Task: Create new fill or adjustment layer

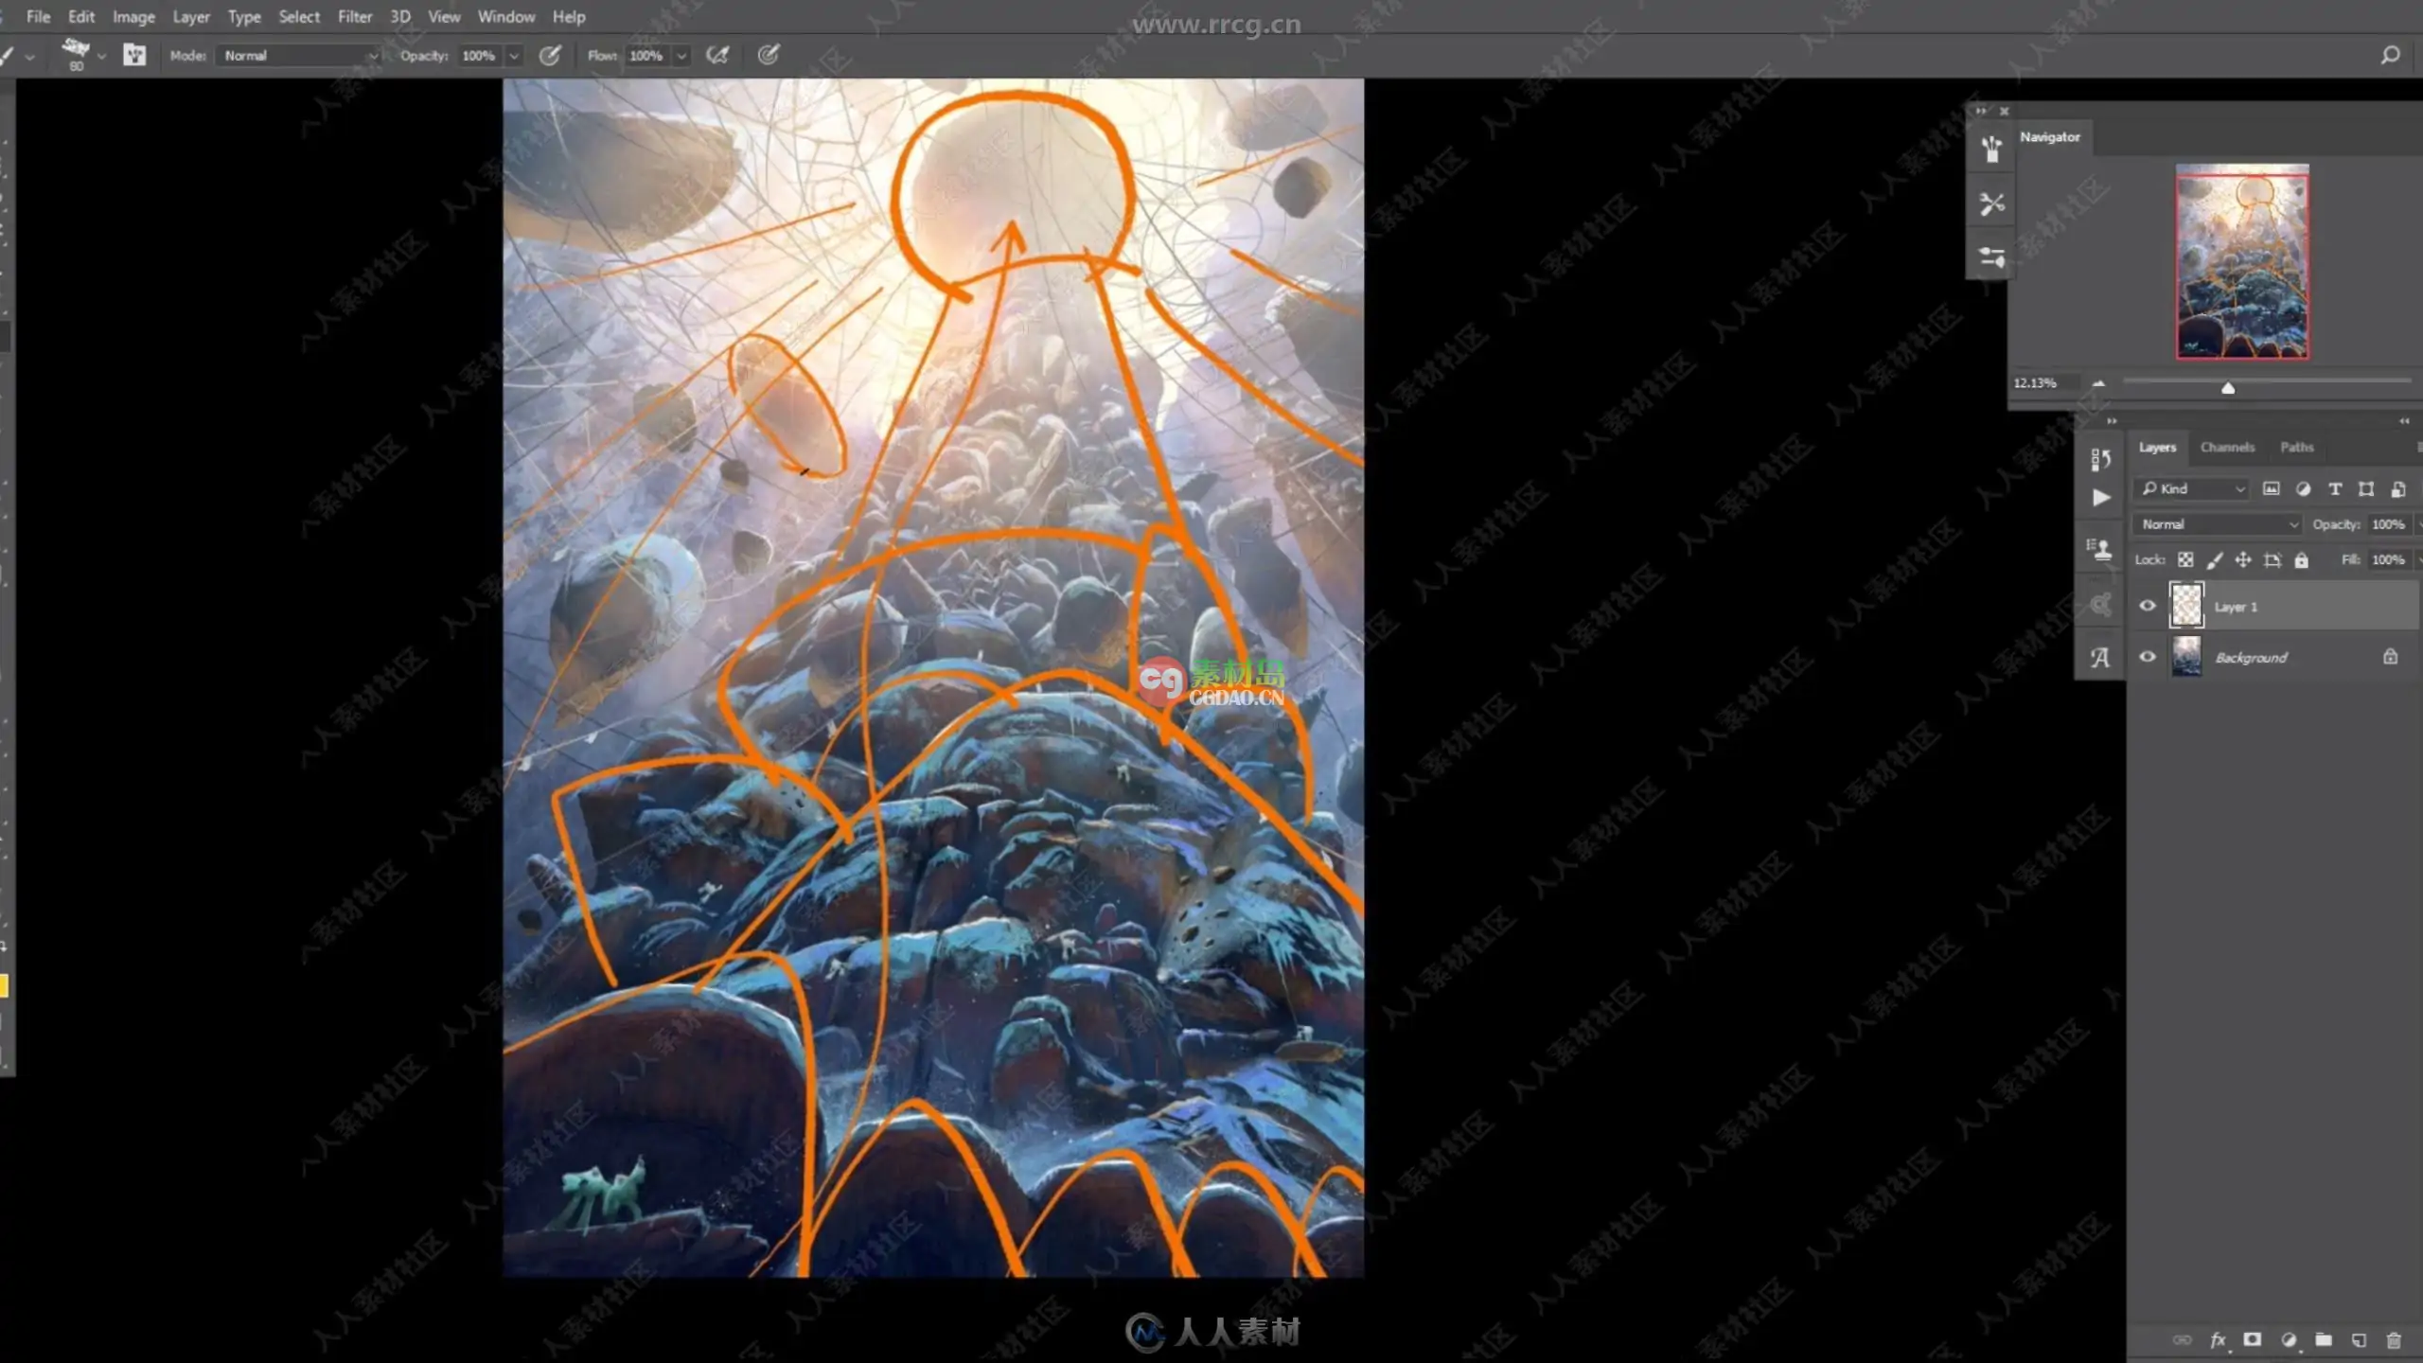Action: click(x=2288, y=1339)
